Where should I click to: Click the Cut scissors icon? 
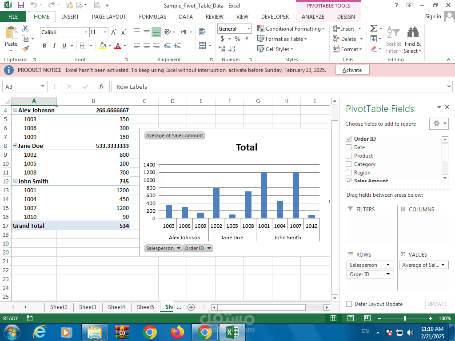tap(25, 28)
